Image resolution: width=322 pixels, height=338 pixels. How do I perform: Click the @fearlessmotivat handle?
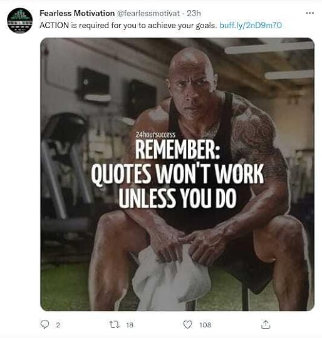point(148,13)
